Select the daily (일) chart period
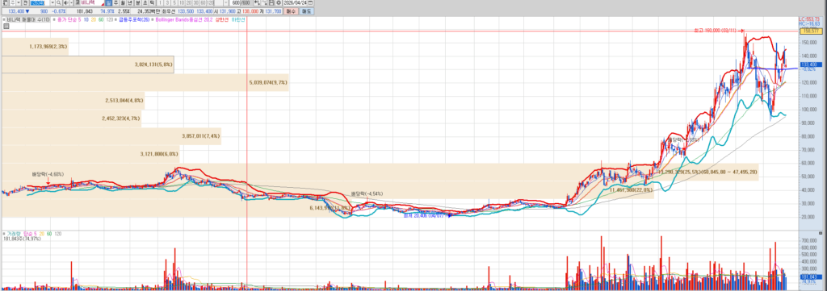The image size is (827, 291). tap(108, 2)
